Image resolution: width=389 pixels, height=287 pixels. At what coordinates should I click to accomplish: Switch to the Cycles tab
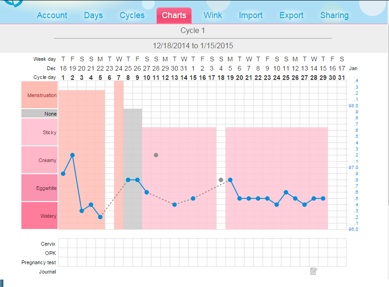click(132, 15)
